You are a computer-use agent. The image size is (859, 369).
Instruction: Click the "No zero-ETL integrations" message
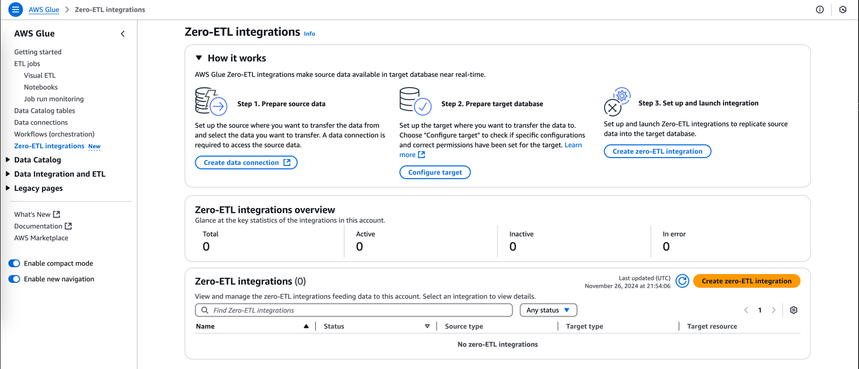[497, 345]
